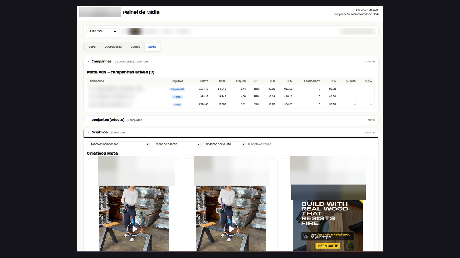The height and width of the screenshot is (258, 460).
Task: Click the Campanhas section header
Action: click(x=231, y=62)
